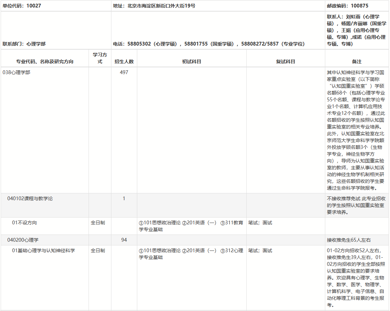This screenshot has width=390, height=311.
Task: Click the 地址 address text cell
Action: coord(154,6)
